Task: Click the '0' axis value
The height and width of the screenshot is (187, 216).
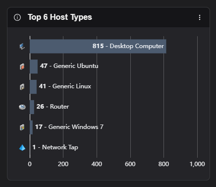Action: point(30,164)
